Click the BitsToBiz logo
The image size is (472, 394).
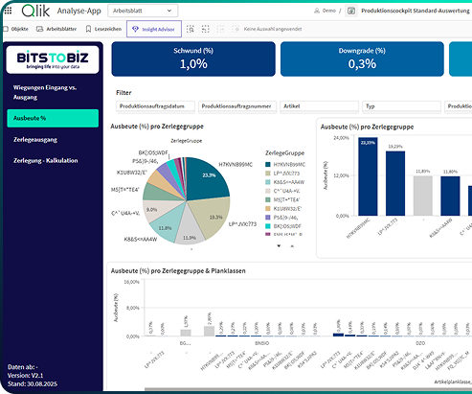(53, 59)
